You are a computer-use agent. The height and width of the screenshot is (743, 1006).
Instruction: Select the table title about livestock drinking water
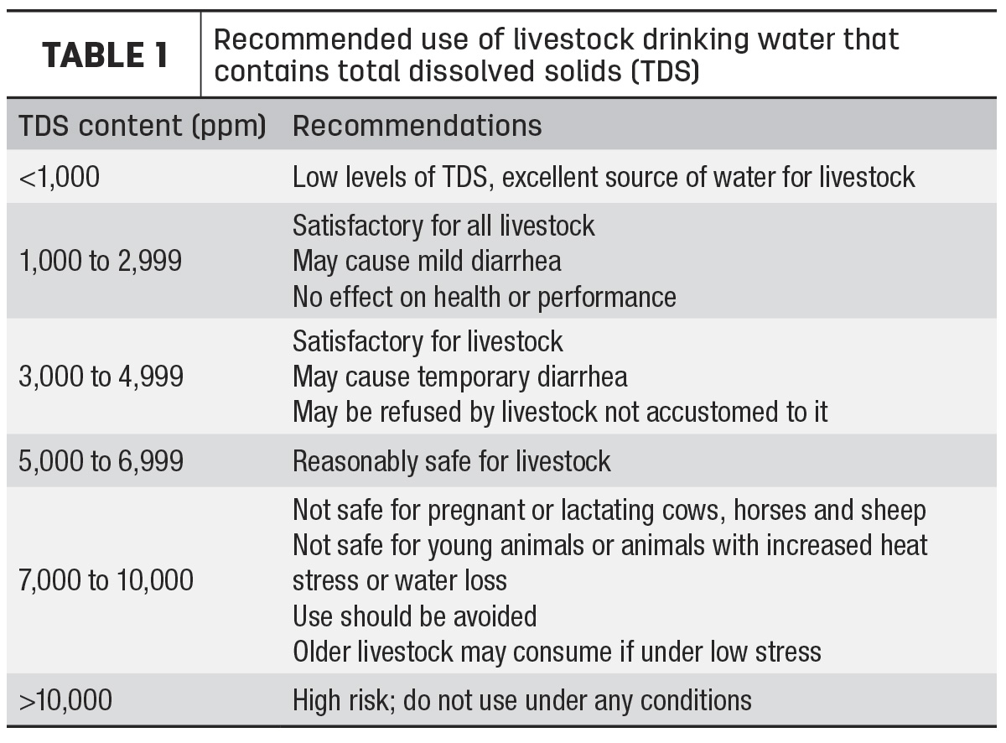click(x=557, y=55)
